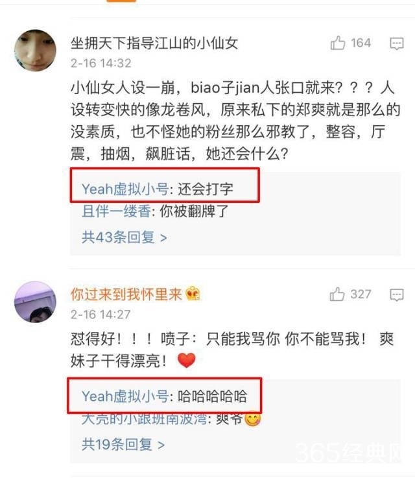Screen dimensions: 415x478
Task: Tap the crown badge beside 你过来到我怀里来
Action: pyautogui.click(x=193, y=294)
